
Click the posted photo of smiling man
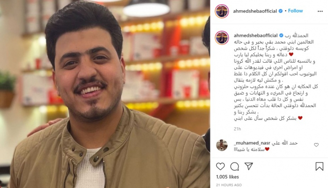click(105, 94)
